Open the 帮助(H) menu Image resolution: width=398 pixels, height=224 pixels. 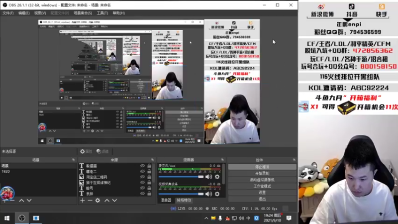119,13
